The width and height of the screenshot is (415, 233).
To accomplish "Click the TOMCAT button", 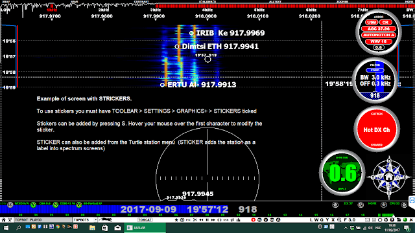I will (145, 220).
